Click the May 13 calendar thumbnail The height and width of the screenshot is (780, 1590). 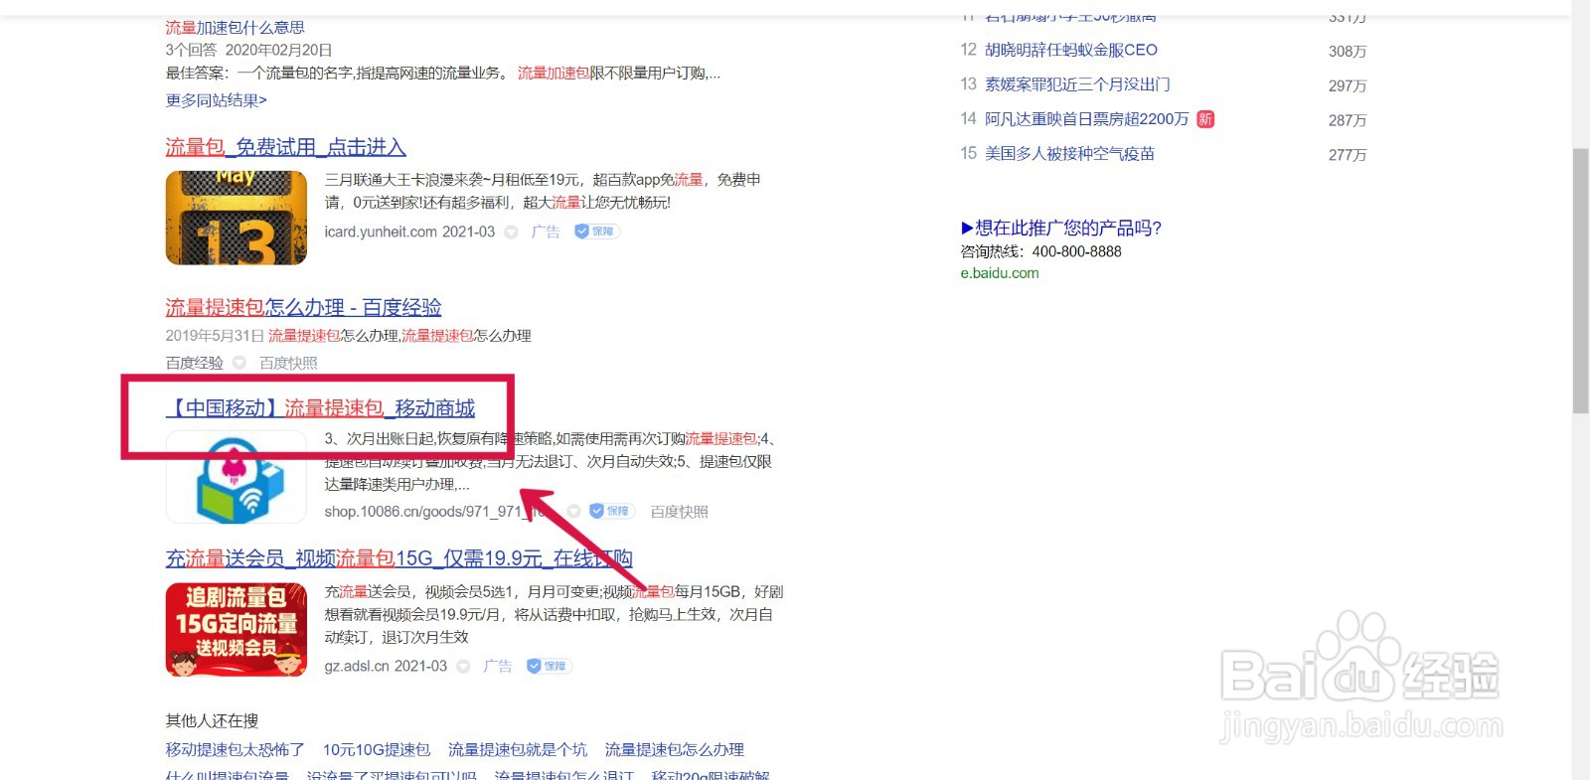(x=237, y=218)
